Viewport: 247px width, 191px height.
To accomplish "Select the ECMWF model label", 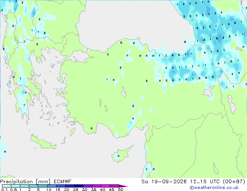I will tap(63, 182).
